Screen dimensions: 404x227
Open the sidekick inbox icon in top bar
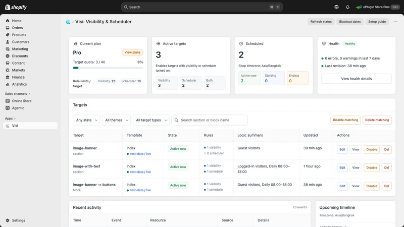pos(336,7)
